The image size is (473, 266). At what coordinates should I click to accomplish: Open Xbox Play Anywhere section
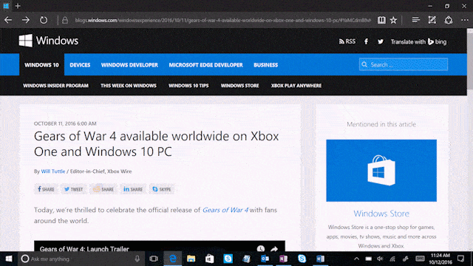[x=296, y=86]
